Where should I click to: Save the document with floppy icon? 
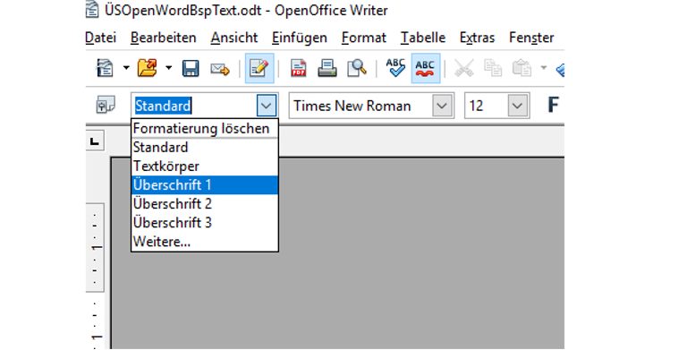coord(191,69)
